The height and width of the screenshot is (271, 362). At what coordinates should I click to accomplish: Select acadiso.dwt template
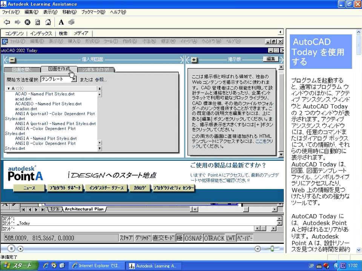(26, 109)
